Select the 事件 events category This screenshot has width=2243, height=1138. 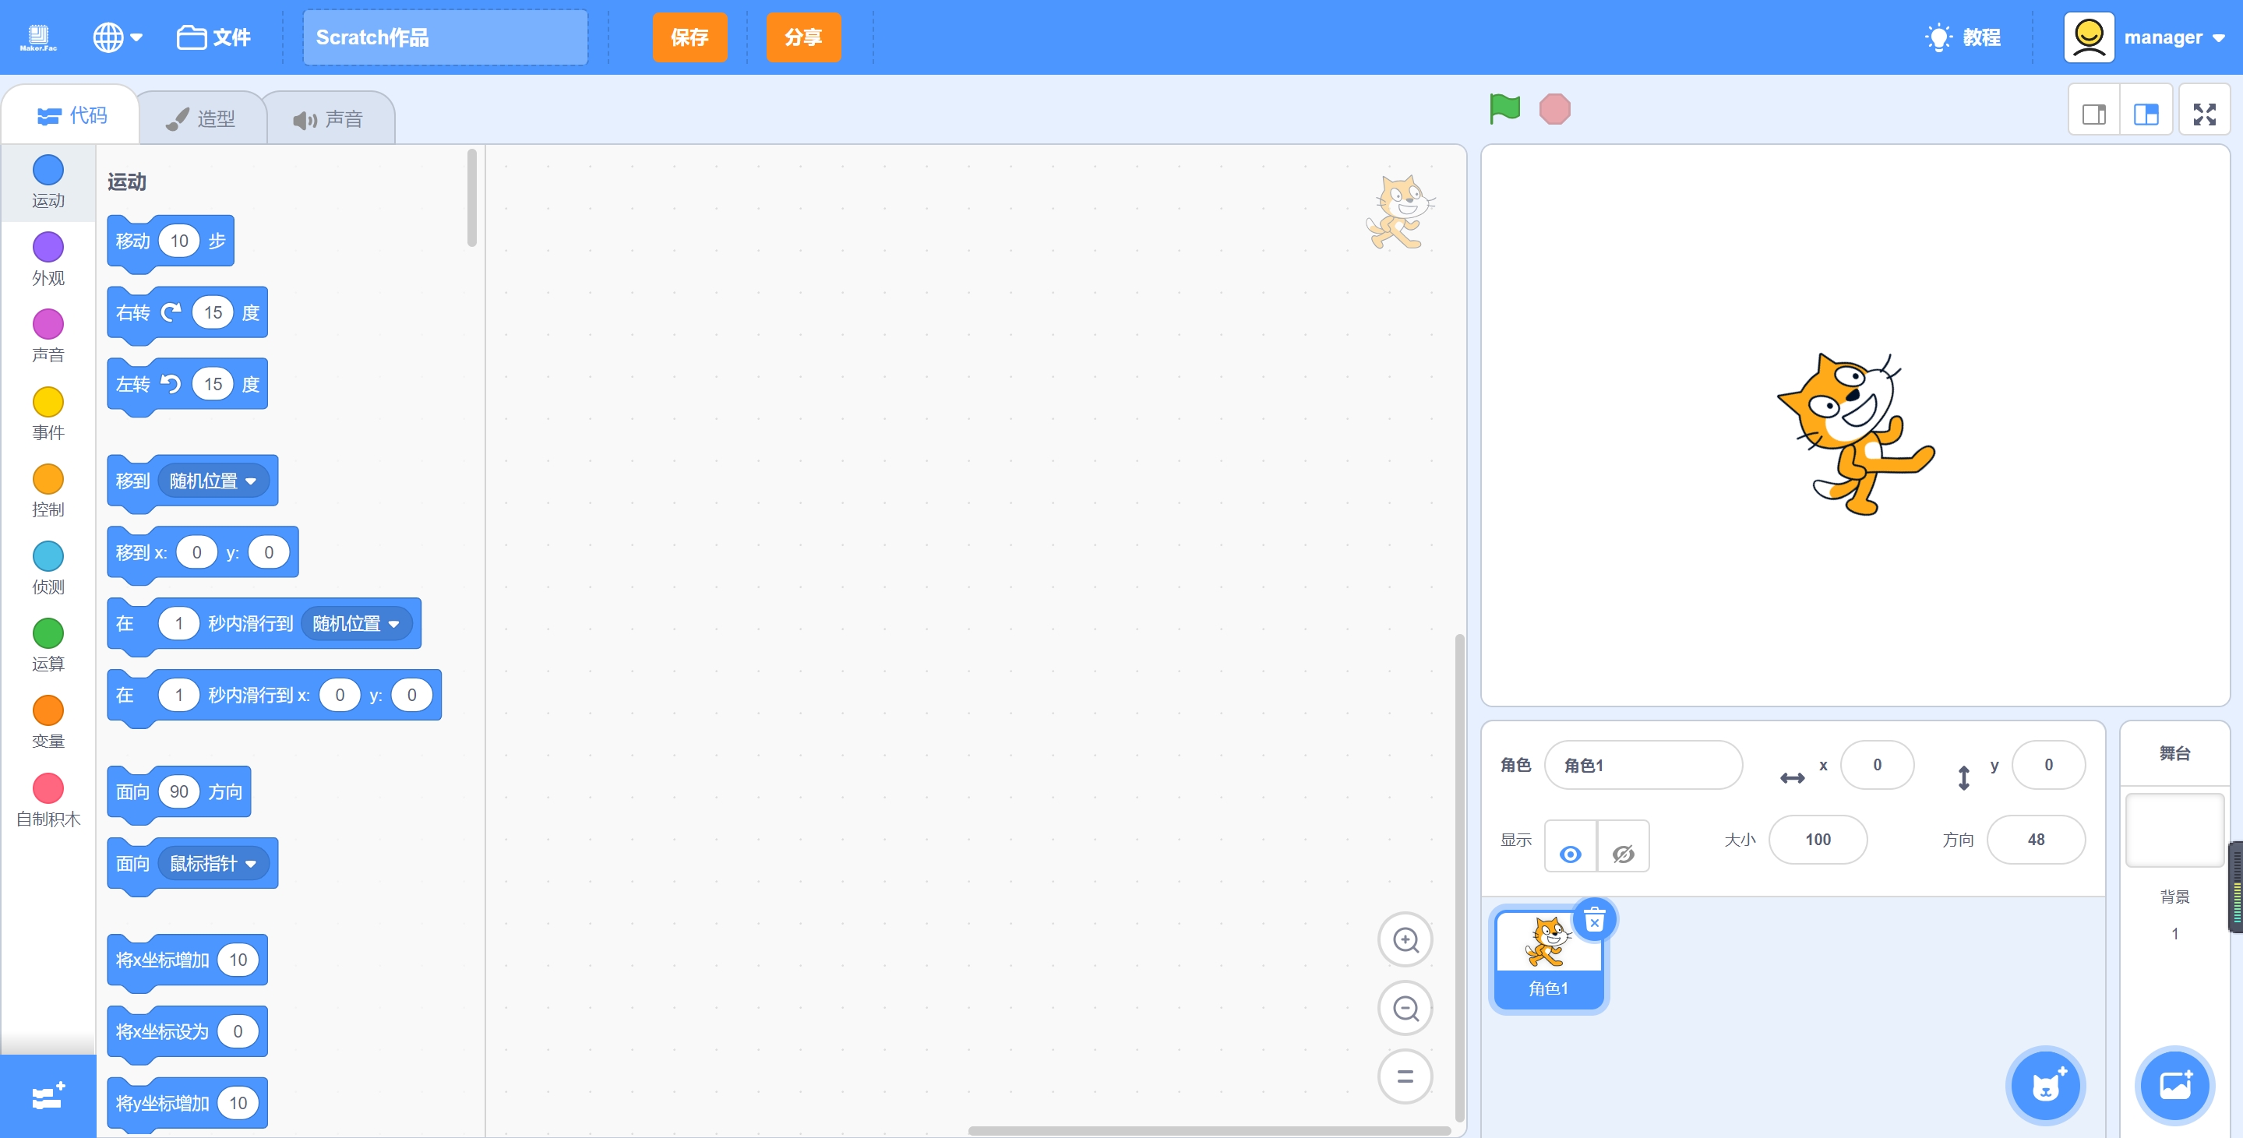pos(48,414)
